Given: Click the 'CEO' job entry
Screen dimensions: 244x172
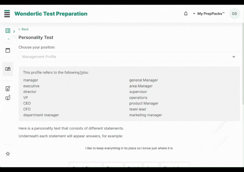Looking at the screenshot, I should tap(27, 104).
